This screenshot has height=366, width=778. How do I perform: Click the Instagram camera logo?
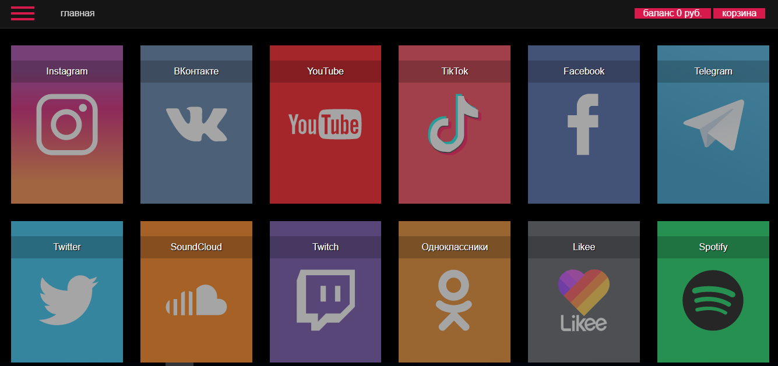67,125
